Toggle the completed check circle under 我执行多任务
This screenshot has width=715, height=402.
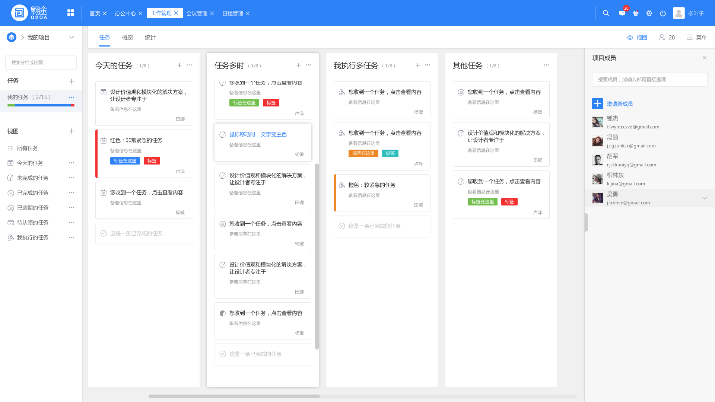click(x=341, y=226)
